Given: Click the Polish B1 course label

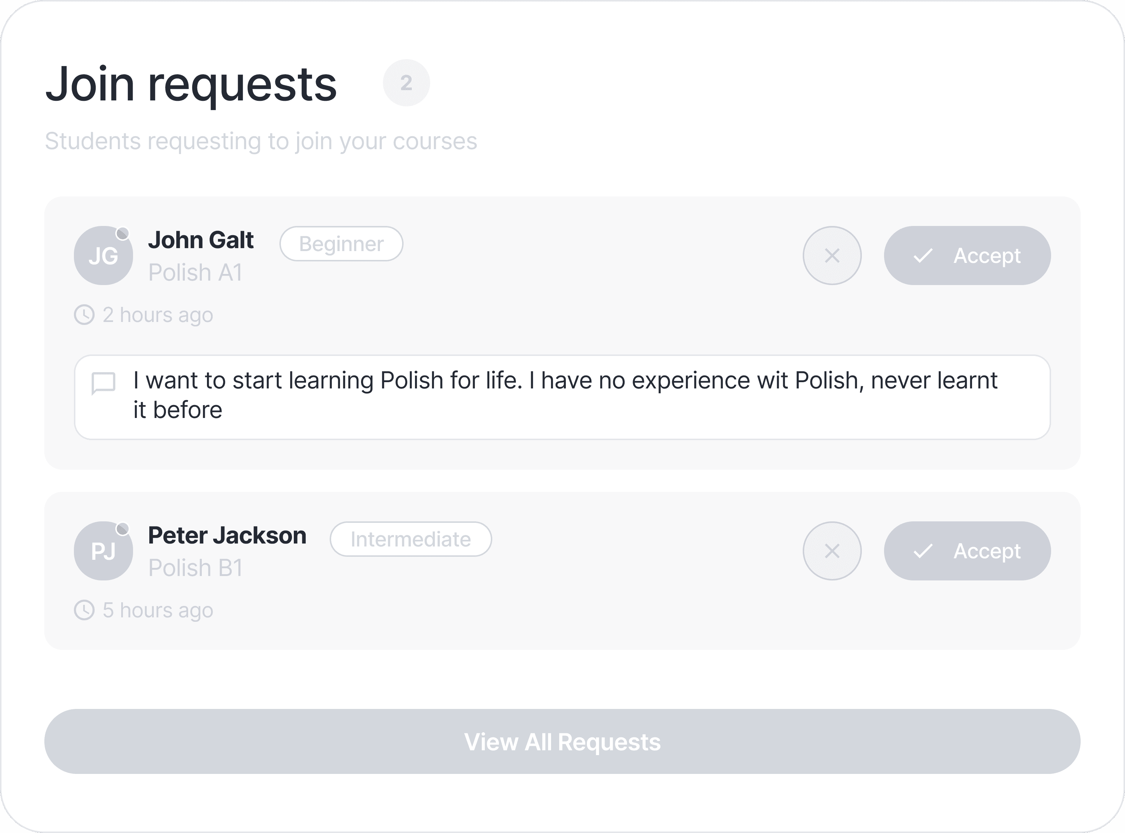Looking at the screenshot, I should click(x=196, y=568).
